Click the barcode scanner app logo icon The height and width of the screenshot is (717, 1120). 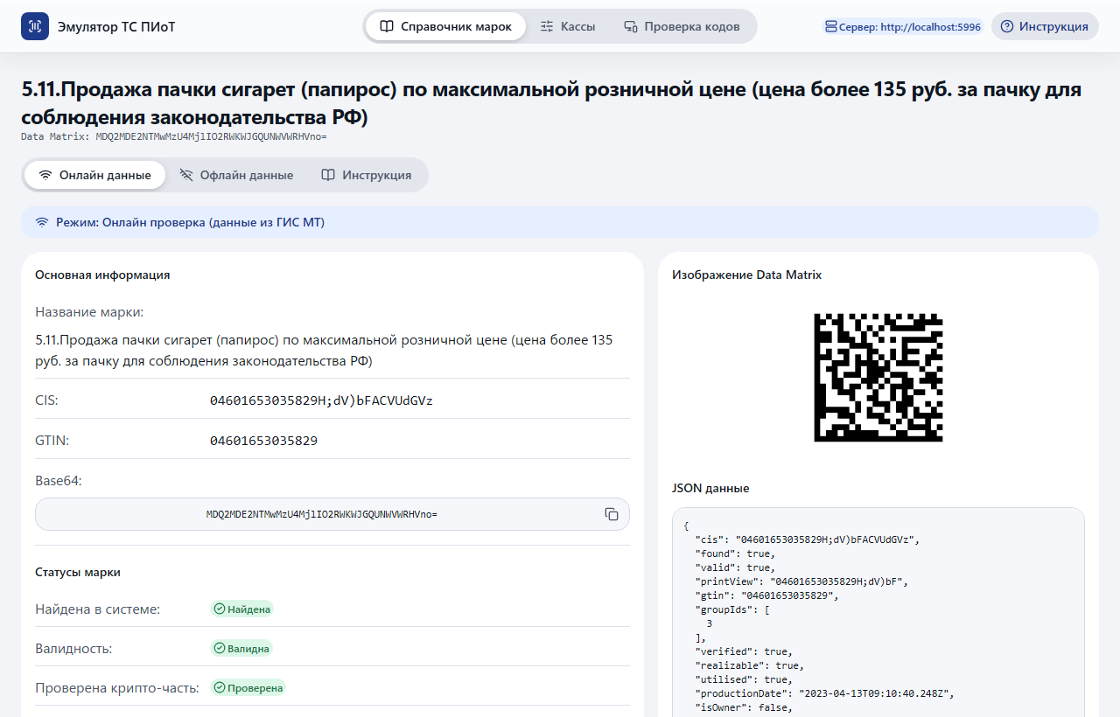(x=35, y=26)
